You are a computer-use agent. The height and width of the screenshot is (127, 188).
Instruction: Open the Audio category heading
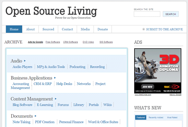pos(17,61)
